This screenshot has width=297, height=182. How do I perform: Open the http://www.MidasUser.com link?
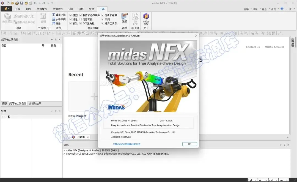(x=127, y=144)
